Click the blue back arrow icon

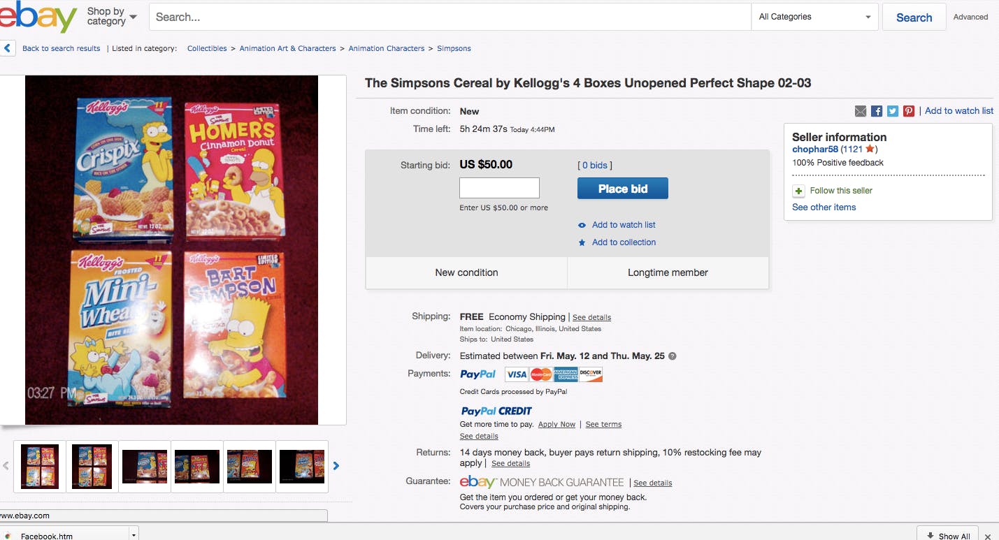point(8,48)
